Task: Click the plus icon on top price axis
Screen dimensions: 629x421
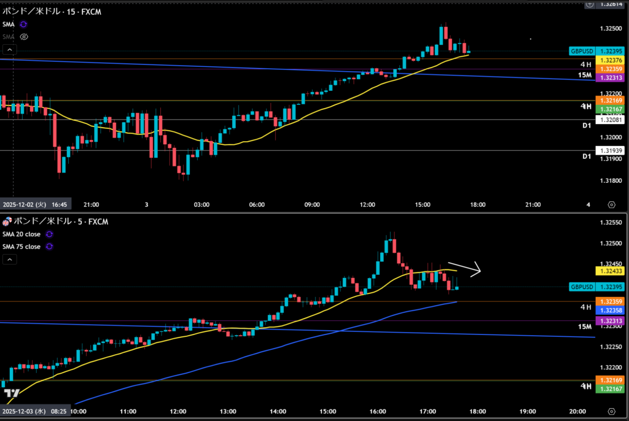Action: [590, 4]
